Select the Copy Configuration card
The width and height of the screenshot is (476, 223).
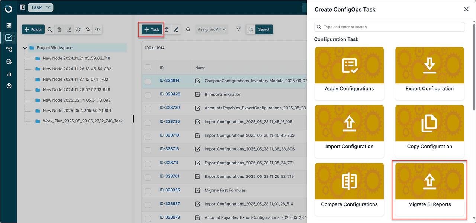[x=430, y=131]
